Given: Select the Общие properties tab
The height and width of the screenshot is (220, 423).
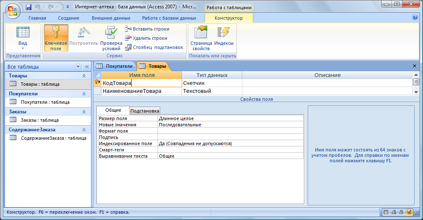Looking at the screenshot, I should pyautogui.click(x=113, y=110).
